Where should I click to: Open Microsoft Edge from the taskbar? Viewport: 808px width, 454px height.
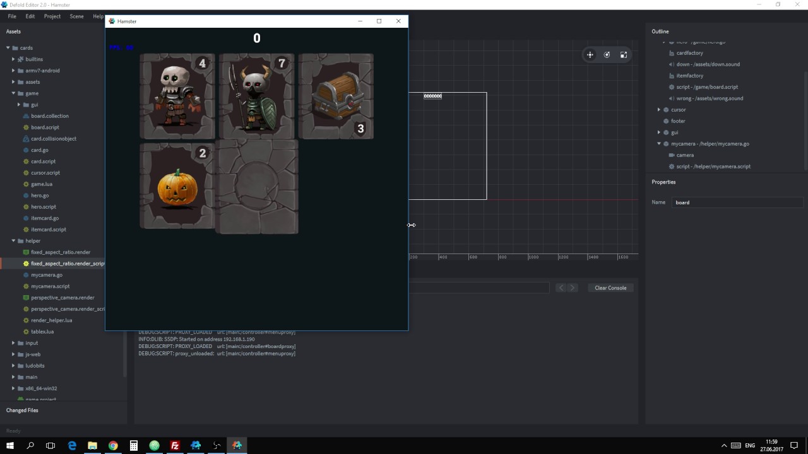72,445
